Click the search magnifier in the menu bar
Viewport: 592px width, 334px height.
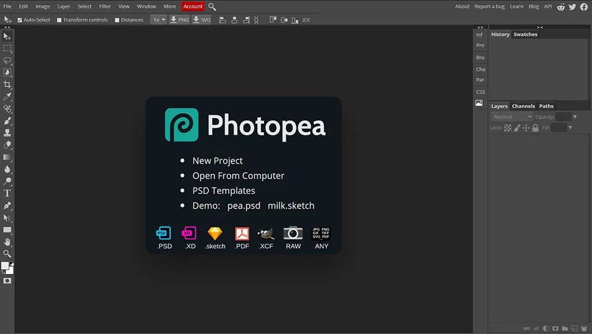212,7
